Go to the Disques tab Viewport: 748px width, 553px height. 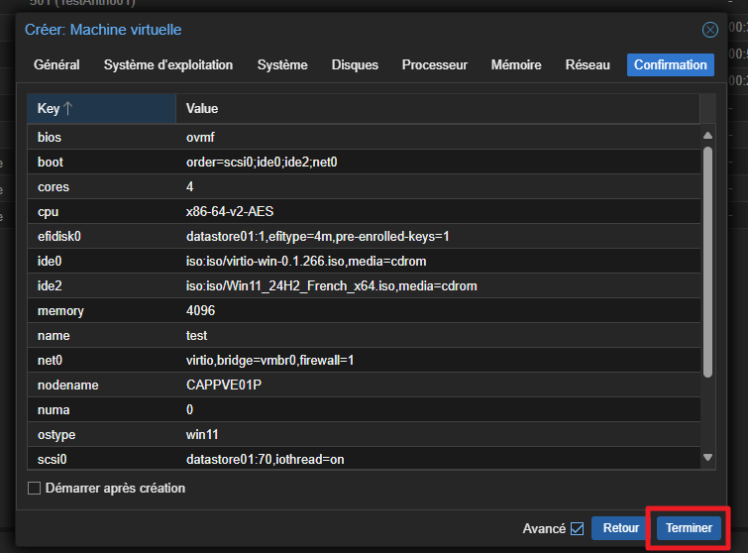(x=355, y=64)
